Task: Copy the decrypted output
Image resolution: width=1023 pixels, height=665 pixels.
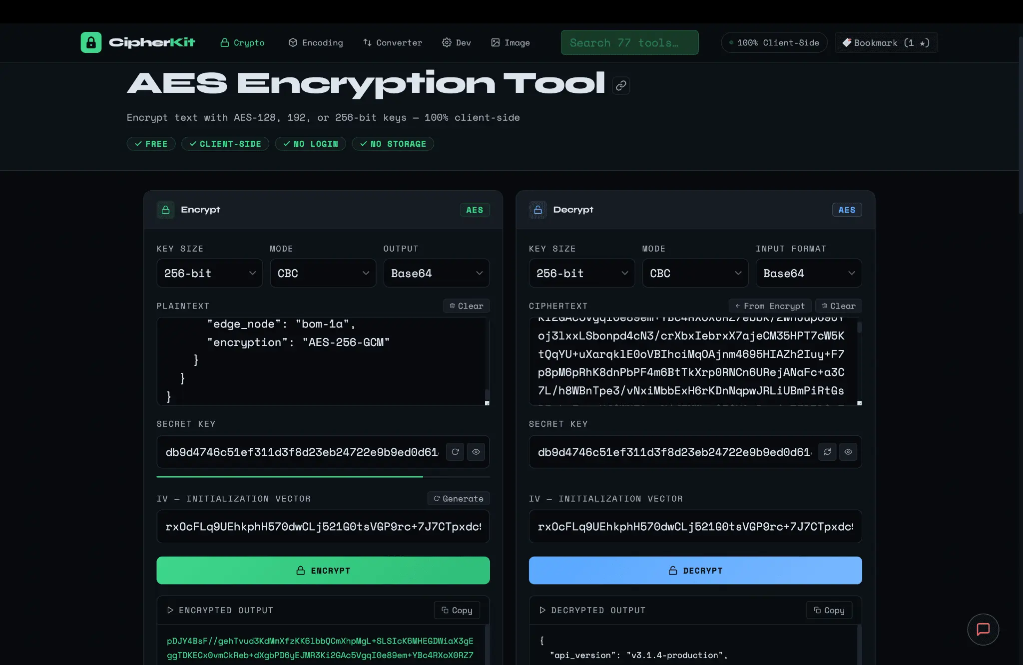Action: click(x=829, y=610)
